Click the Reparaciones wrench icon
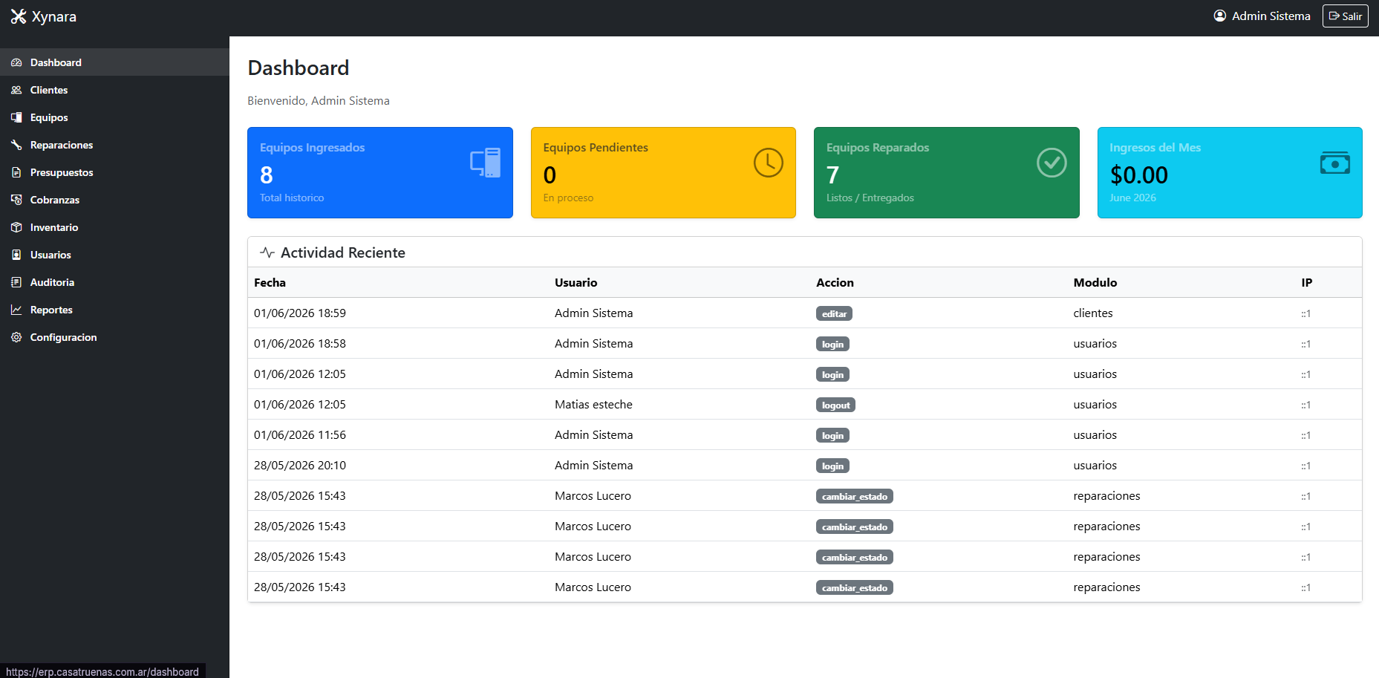The height and width of the screenshot is (678, 1379). [16, 145]
